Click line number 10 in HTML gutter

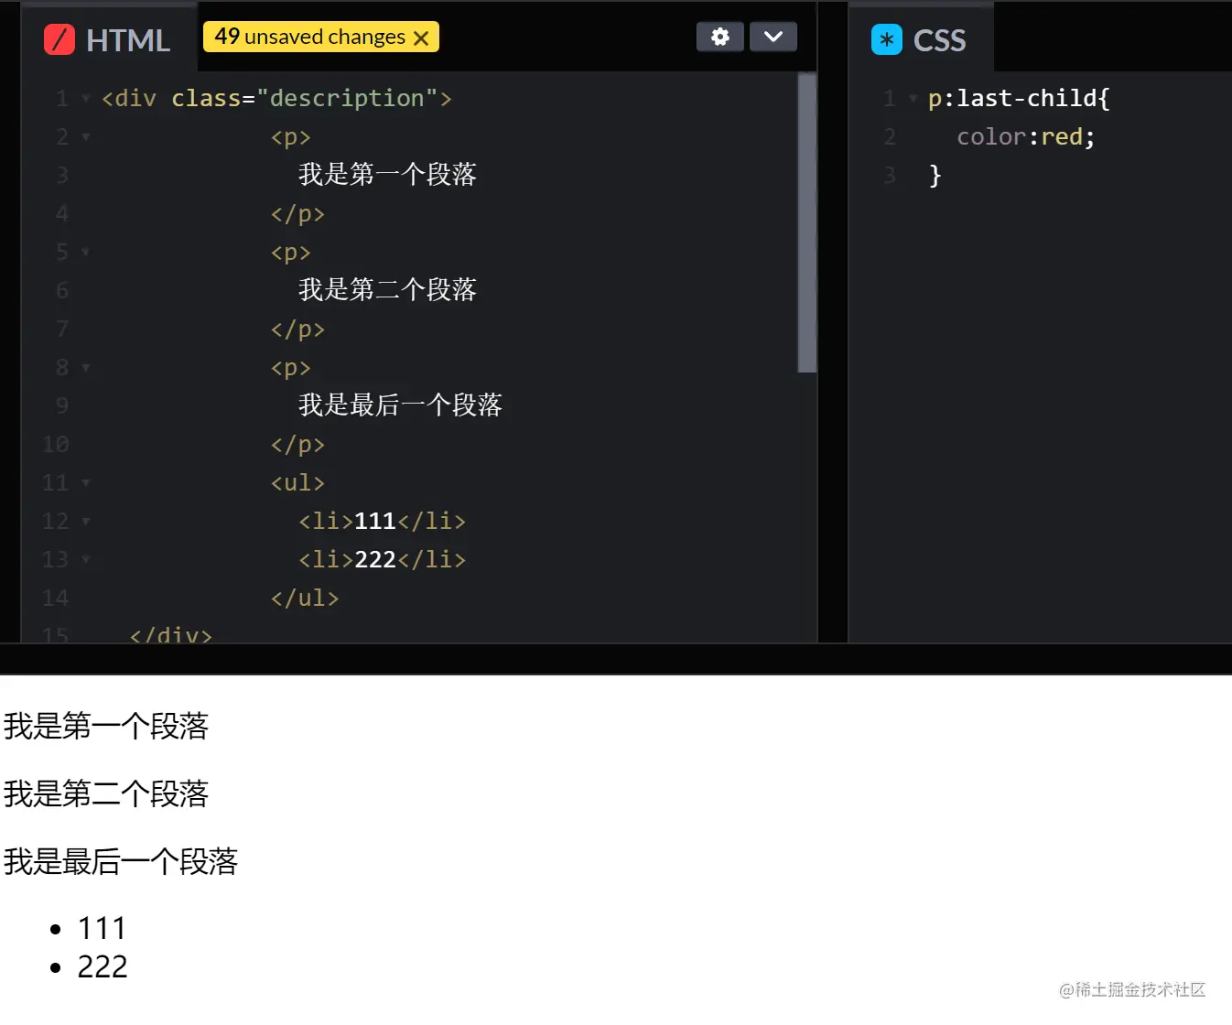point(55,444)
